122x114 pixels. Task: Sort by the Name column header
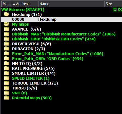point(71,4)
